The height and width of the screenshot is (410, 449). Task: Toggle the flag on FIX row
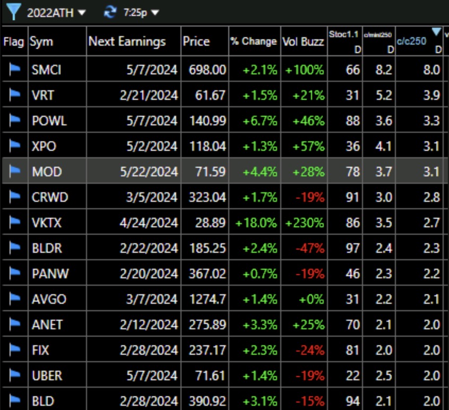pyautogui.click(x=15, y=350)
